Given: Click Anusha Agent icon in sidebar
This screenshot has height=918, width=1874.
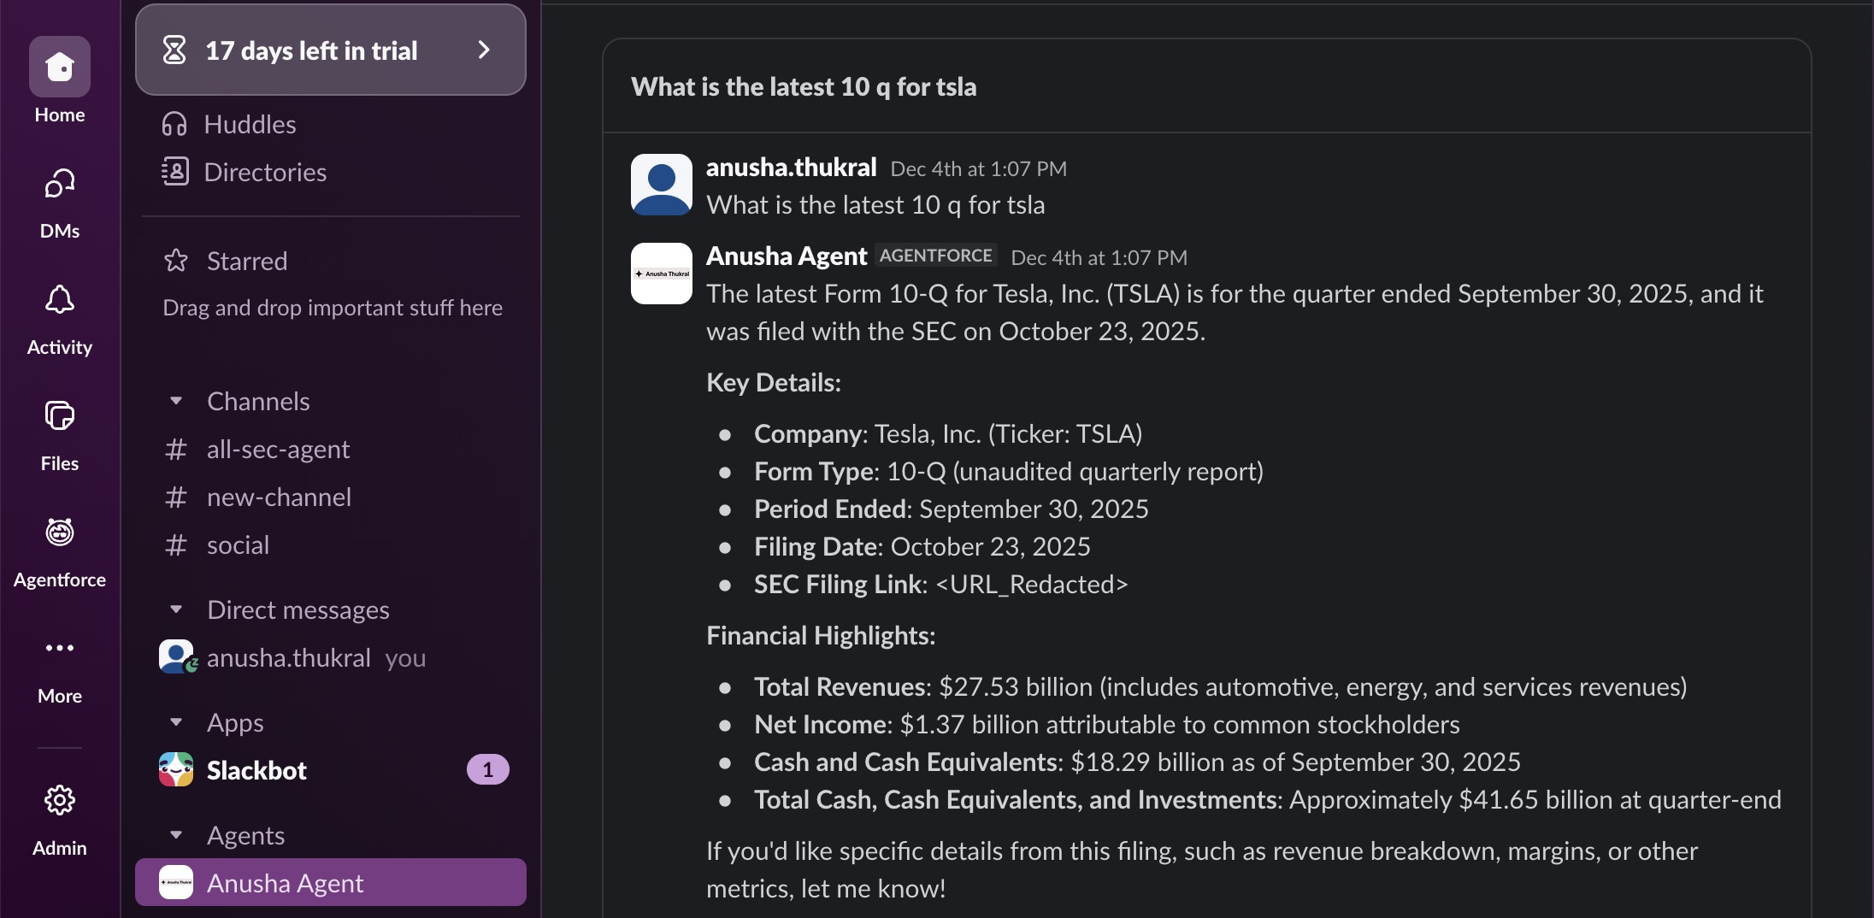Looking at the screenshot, I should click(176, 882).
